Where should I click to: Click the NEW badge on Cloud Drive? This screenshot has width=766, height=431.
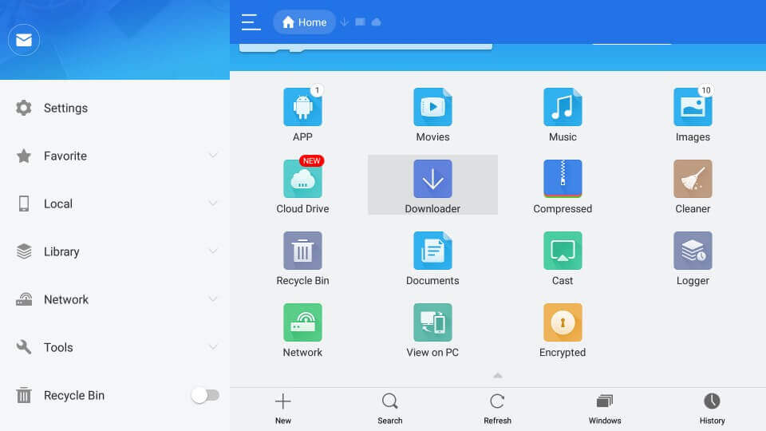(312, 160)
